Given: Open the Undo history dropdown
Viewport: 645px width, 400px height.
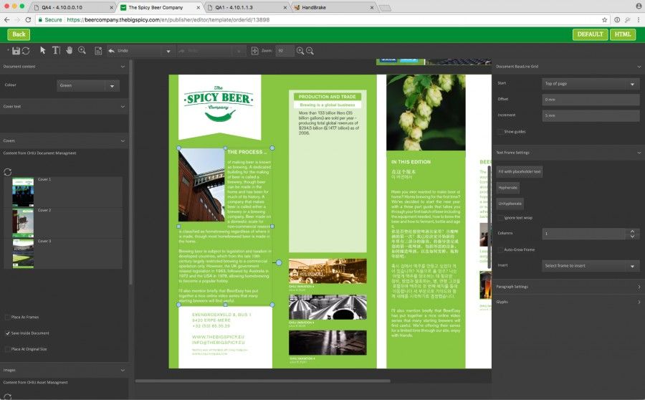Looking at the screenshot, I should (168, 51).
